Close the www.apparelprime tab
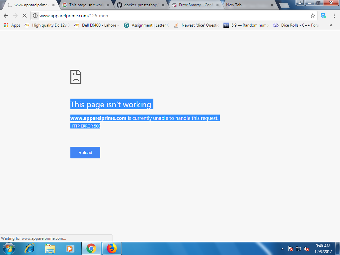The width and height of the screenshot is (340, 255). pyautogui.click(x=53, y=5)
